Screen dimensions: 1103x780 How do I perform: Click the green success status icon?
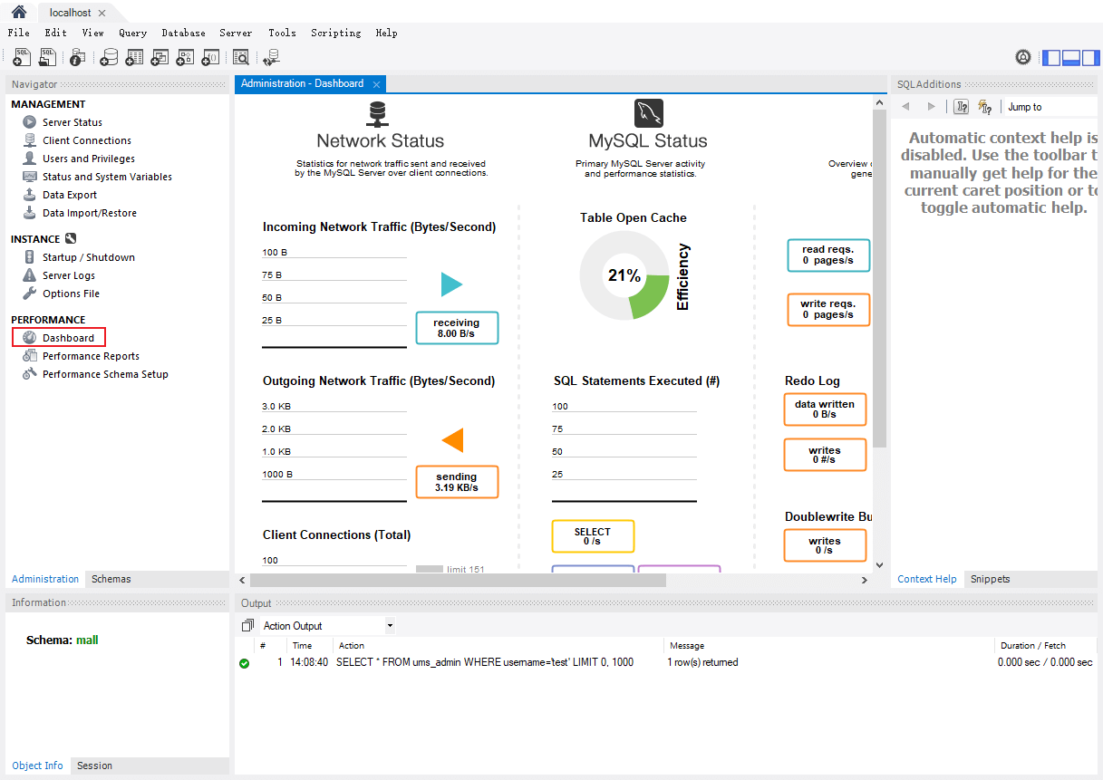244,663
